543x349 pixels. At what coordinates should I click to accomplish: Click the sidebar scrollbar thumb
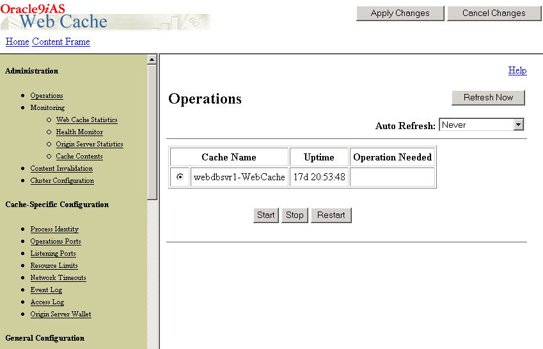coord(152,132)
